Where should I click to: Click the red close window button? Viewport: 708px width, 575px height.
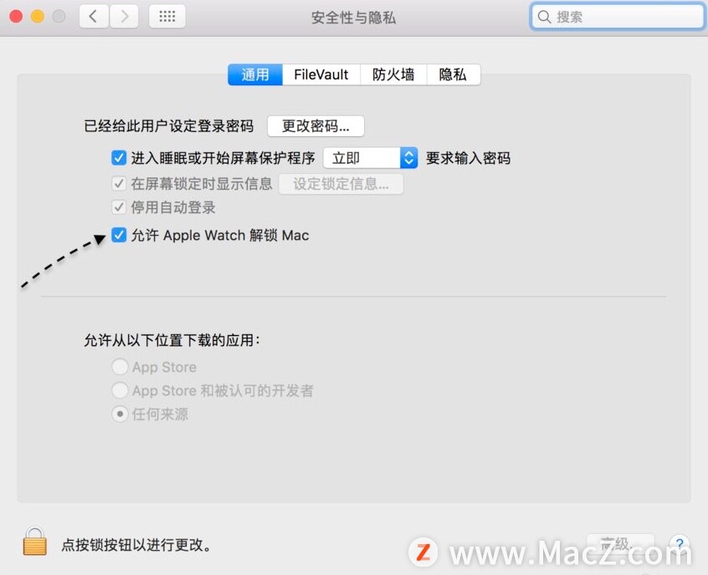(x=16, y=17)
